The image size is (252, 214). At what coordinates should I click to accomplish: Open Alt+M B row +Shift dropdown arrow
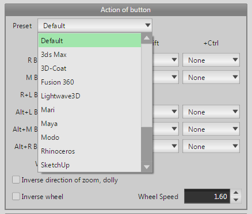click(x=174, y=129)
